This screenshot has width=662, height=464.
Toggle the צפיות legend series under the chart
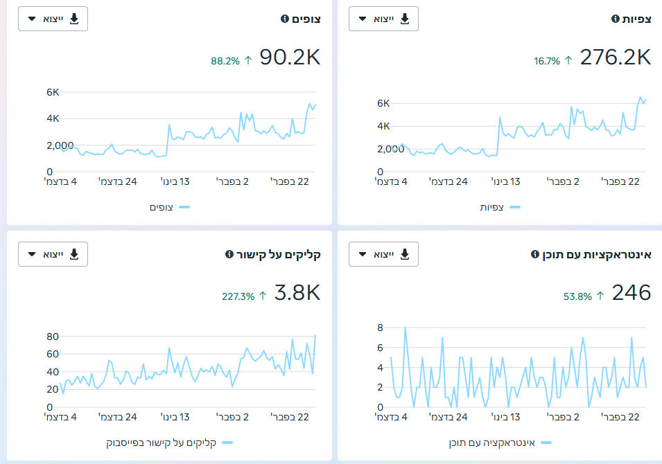[500, 207]
